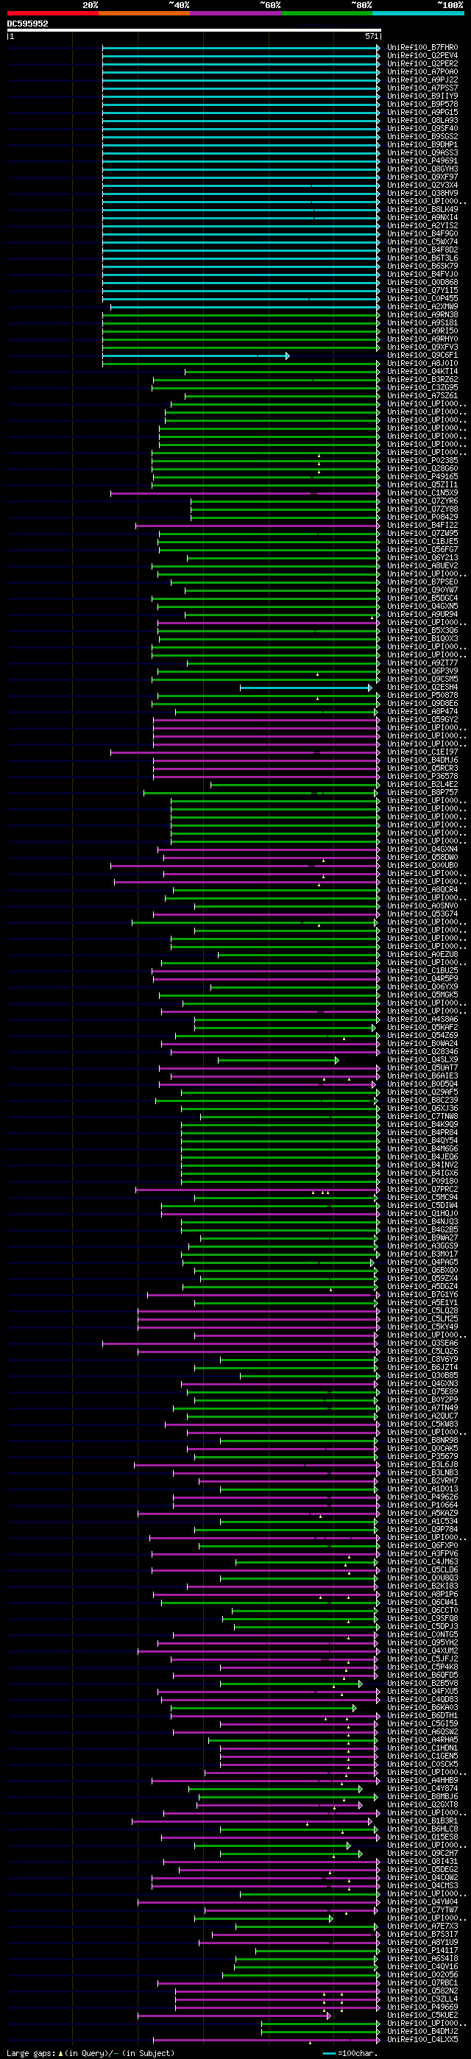The image size is (471, 2059).
Task: Select the UniRef100_C1HDN1 label
Action: pyautogui.click(x=423, y=1748)
